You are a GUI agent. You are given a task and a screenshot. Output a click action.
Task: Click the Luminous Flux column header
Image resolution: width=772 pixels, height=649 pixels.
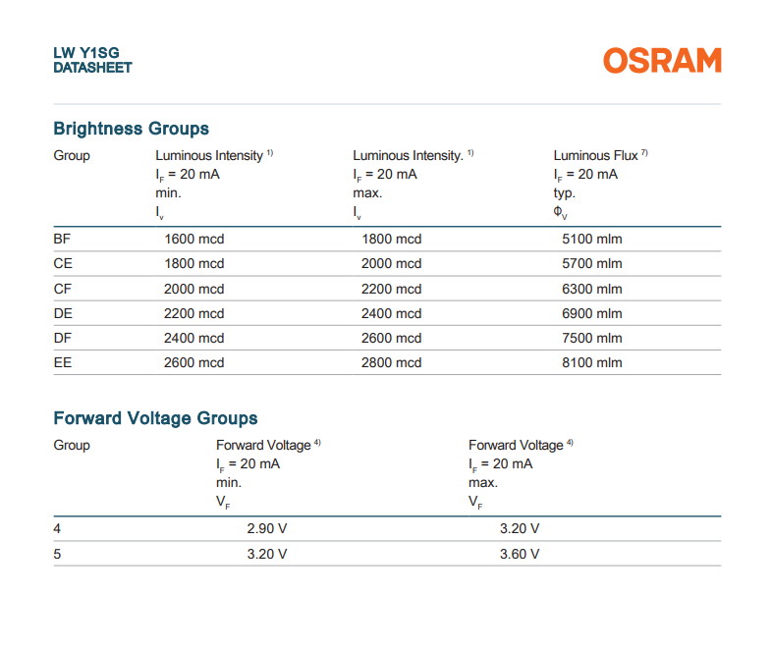[x=600, y=155]
